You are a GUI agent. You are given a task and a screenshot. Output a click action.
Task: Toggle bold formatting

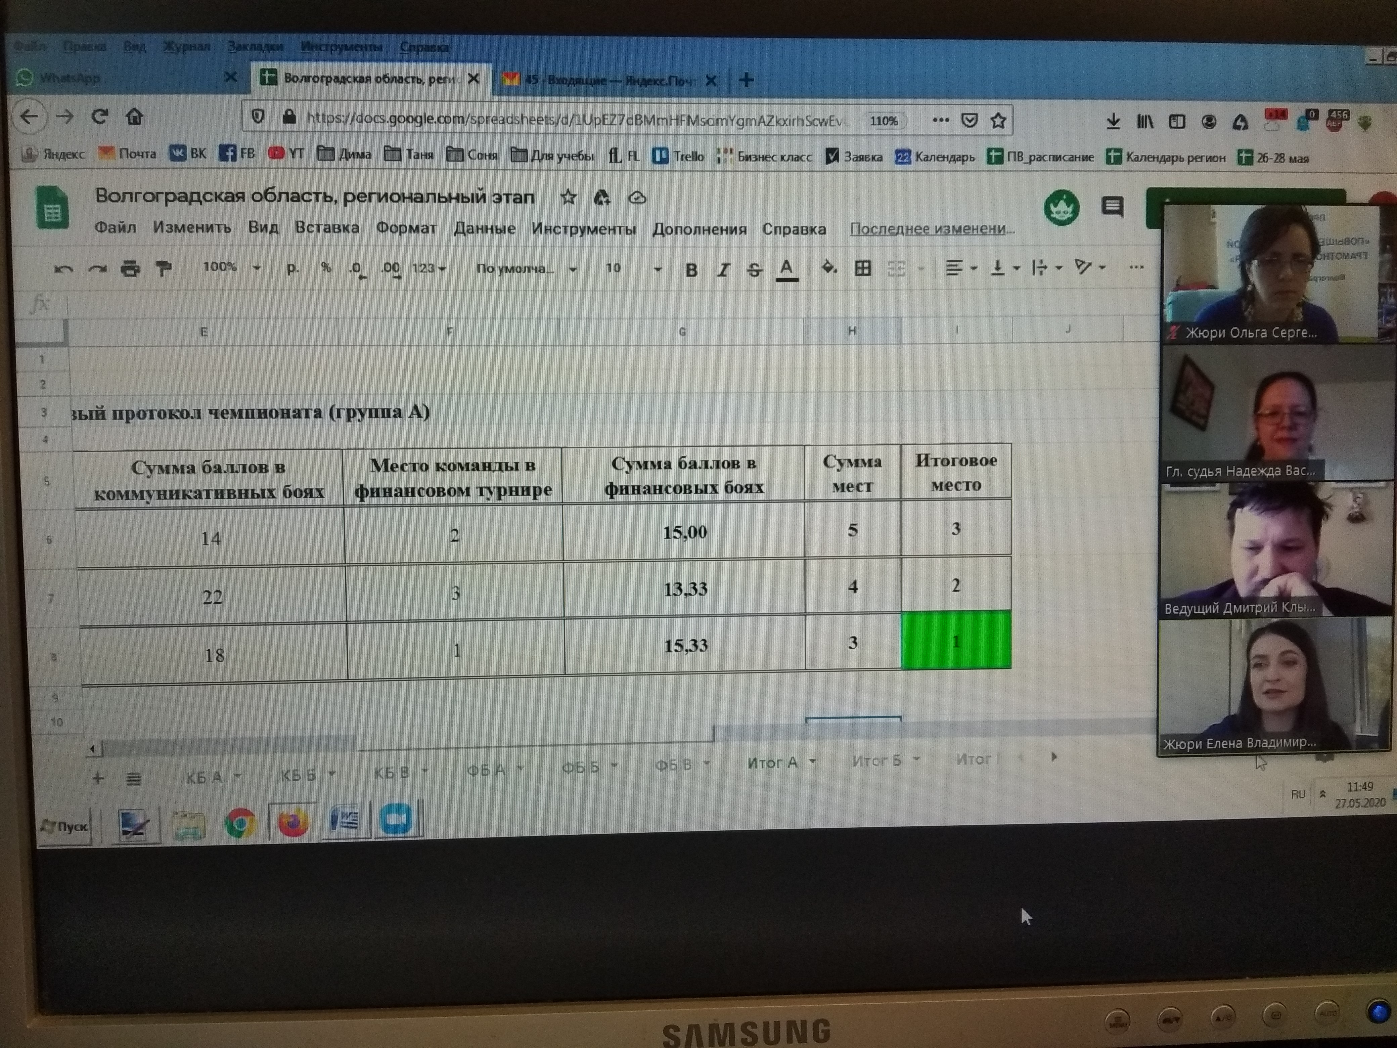[x=691, y=270]
